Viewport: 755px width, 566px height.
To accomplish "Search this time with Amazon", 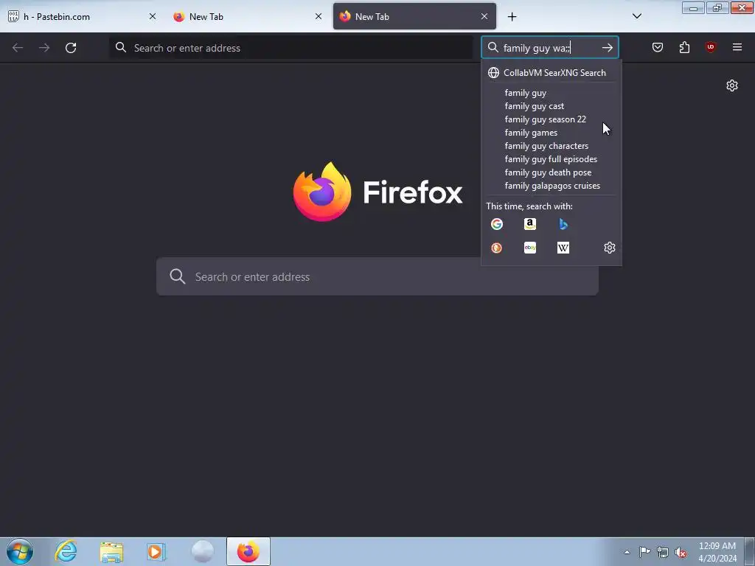I will 530,224.
